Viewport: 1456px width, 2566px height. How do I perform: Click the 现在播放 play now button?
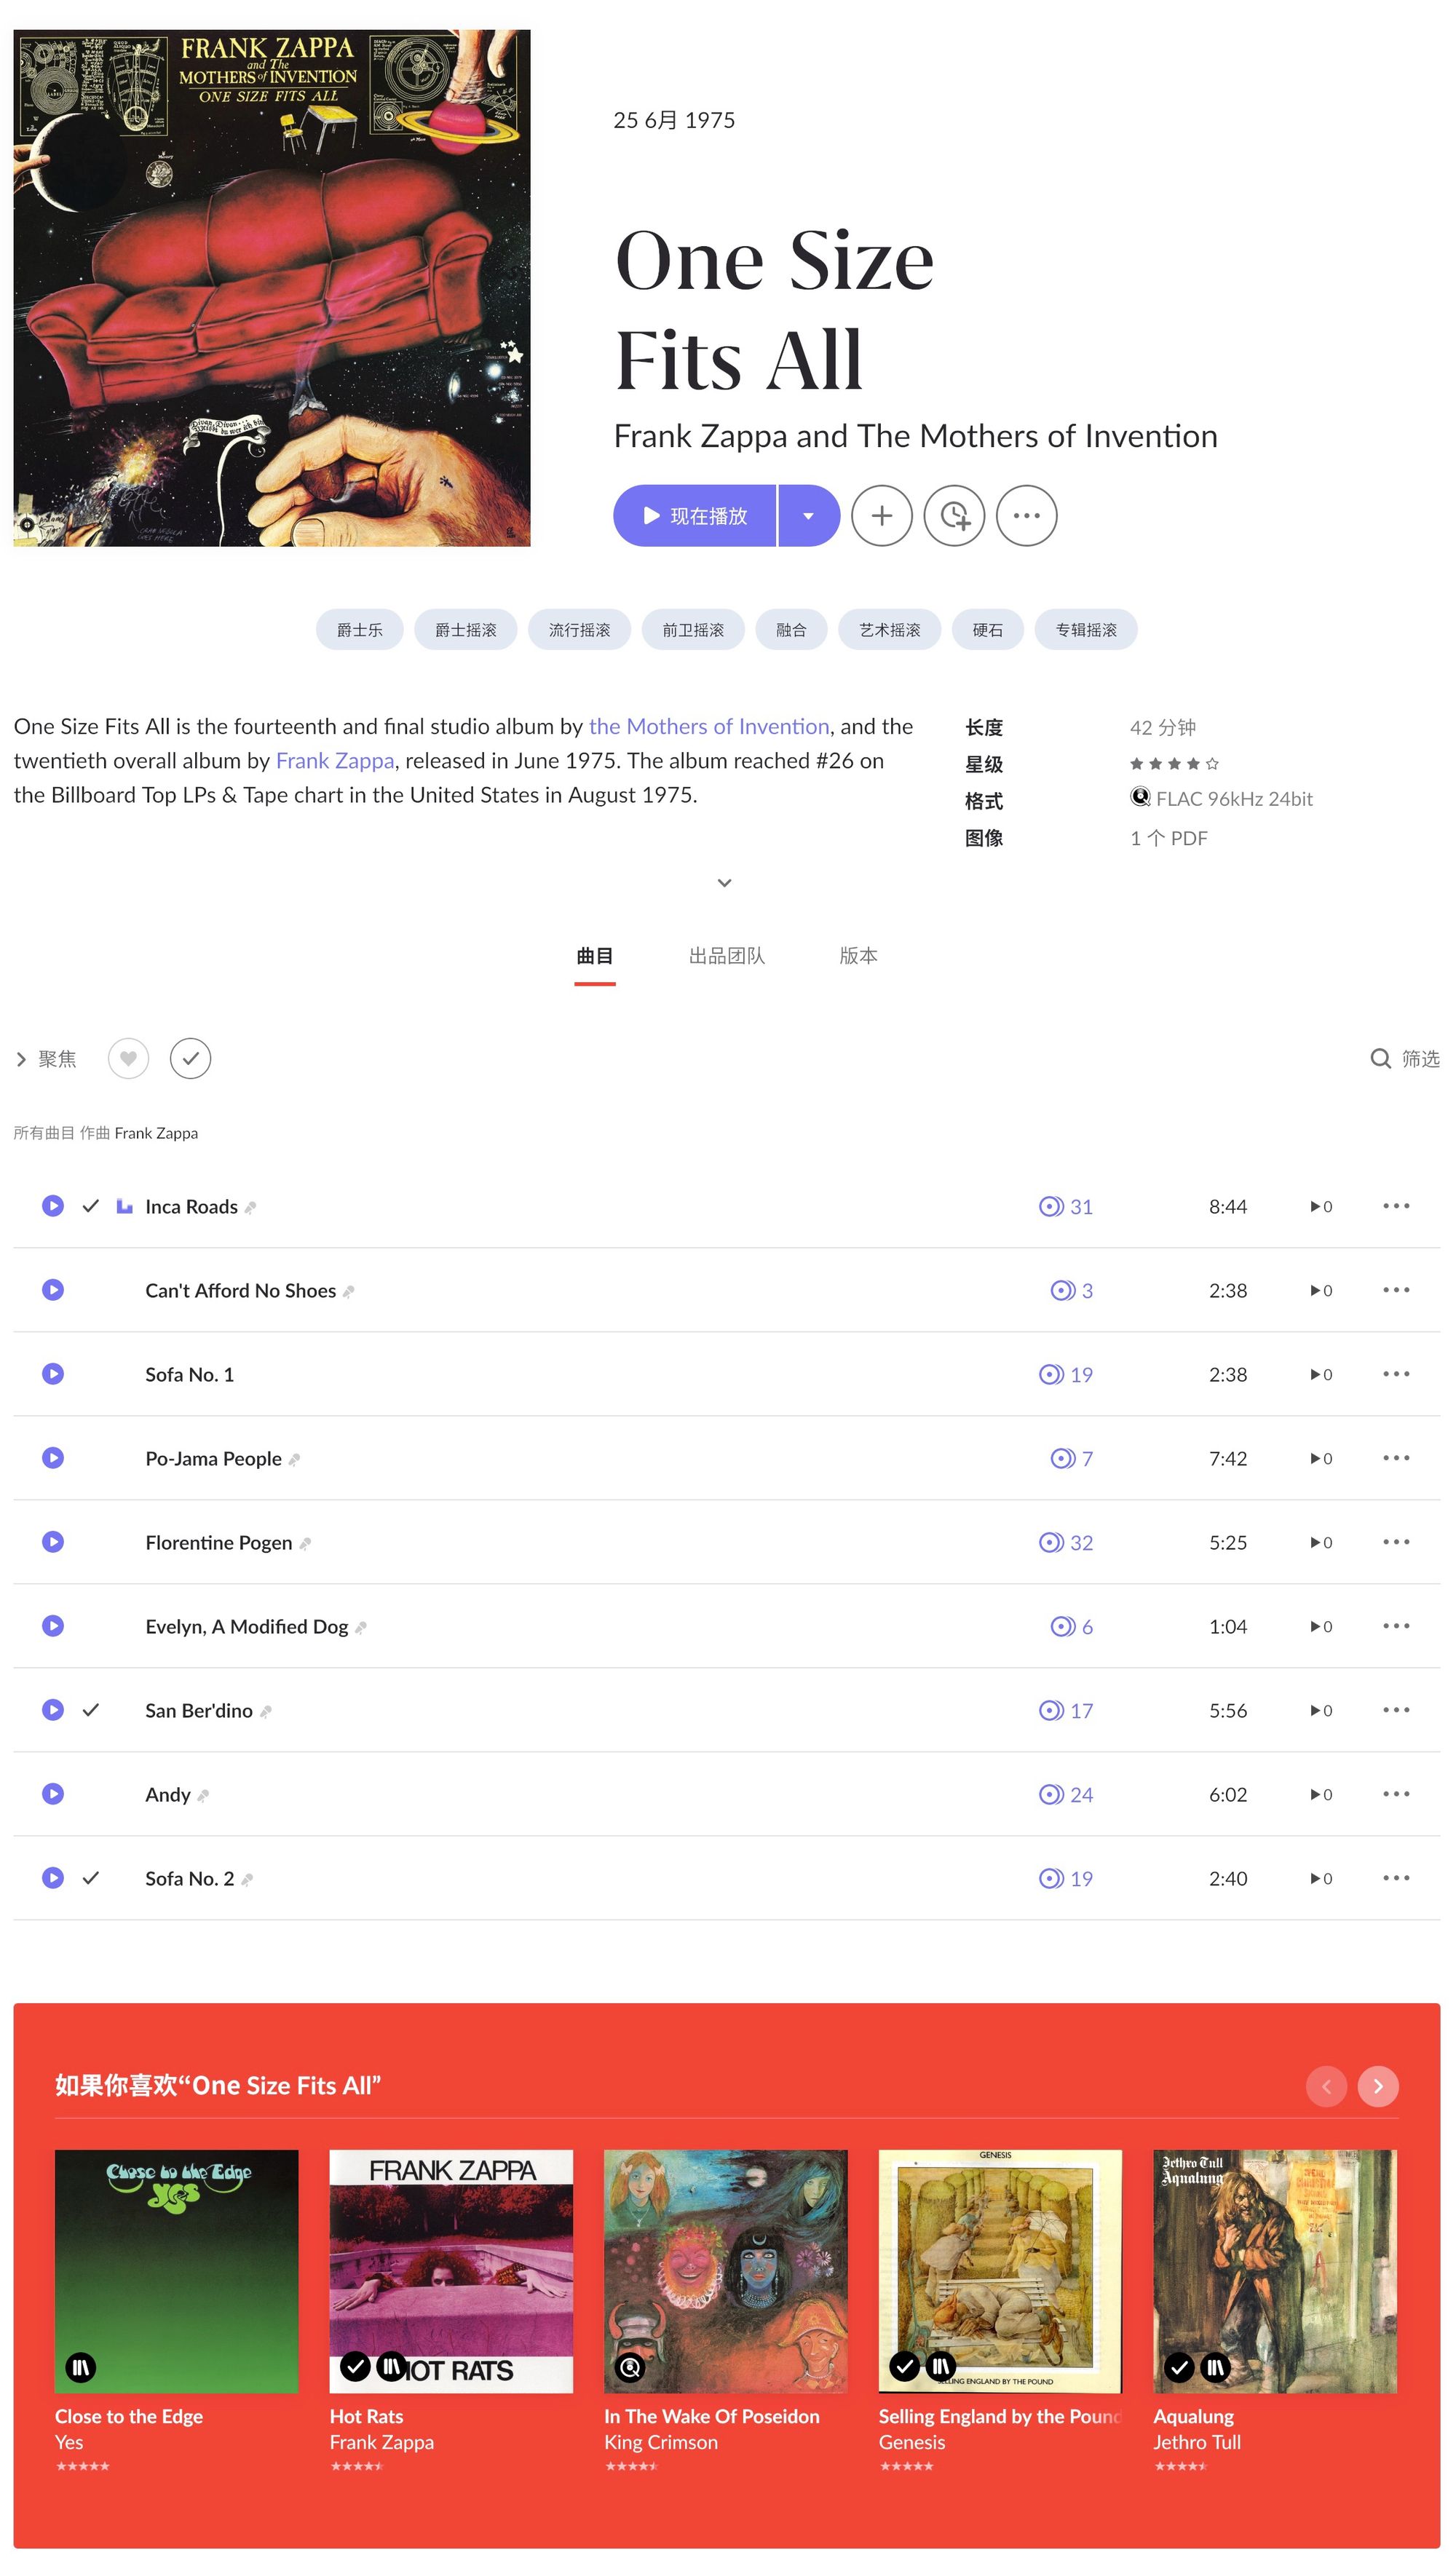[x=694, y=516]
